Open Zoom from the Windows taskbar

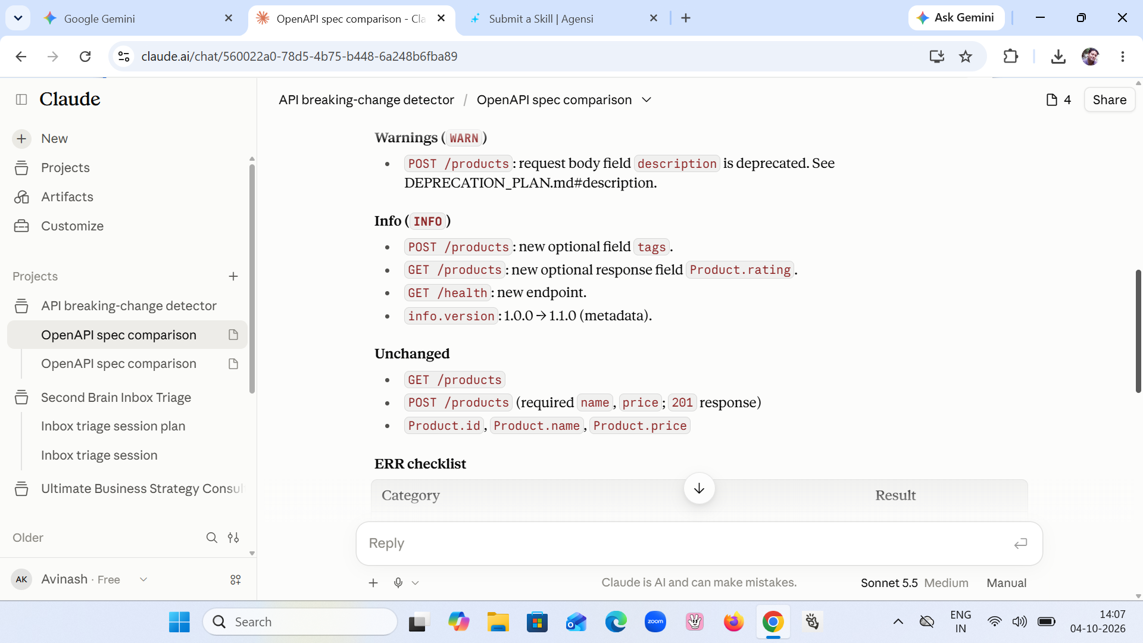click(655, 622)
